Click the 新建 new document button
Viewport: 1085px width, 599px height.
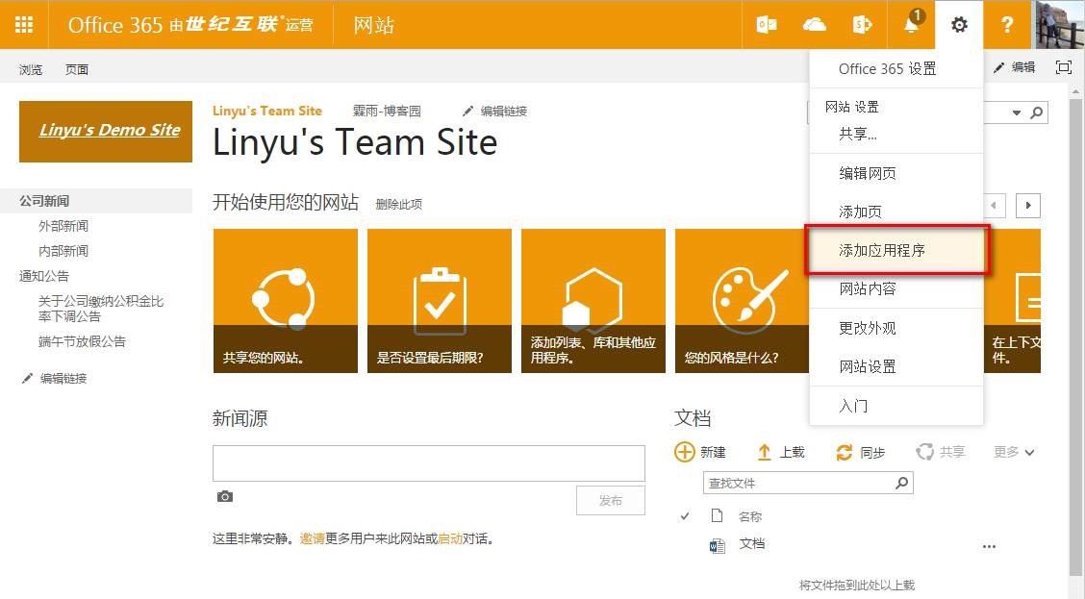700,452
